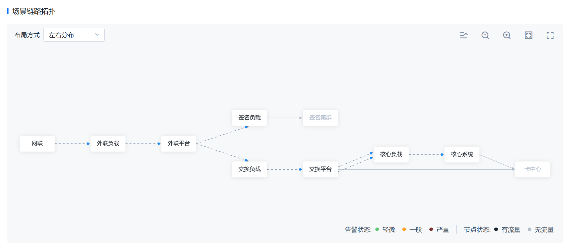This screenshot has height=245, width=566.
Task: Select the 签名负载 node
Action: (249, 118)
